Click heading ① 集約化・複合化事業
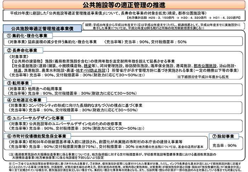 click(28, 36)
